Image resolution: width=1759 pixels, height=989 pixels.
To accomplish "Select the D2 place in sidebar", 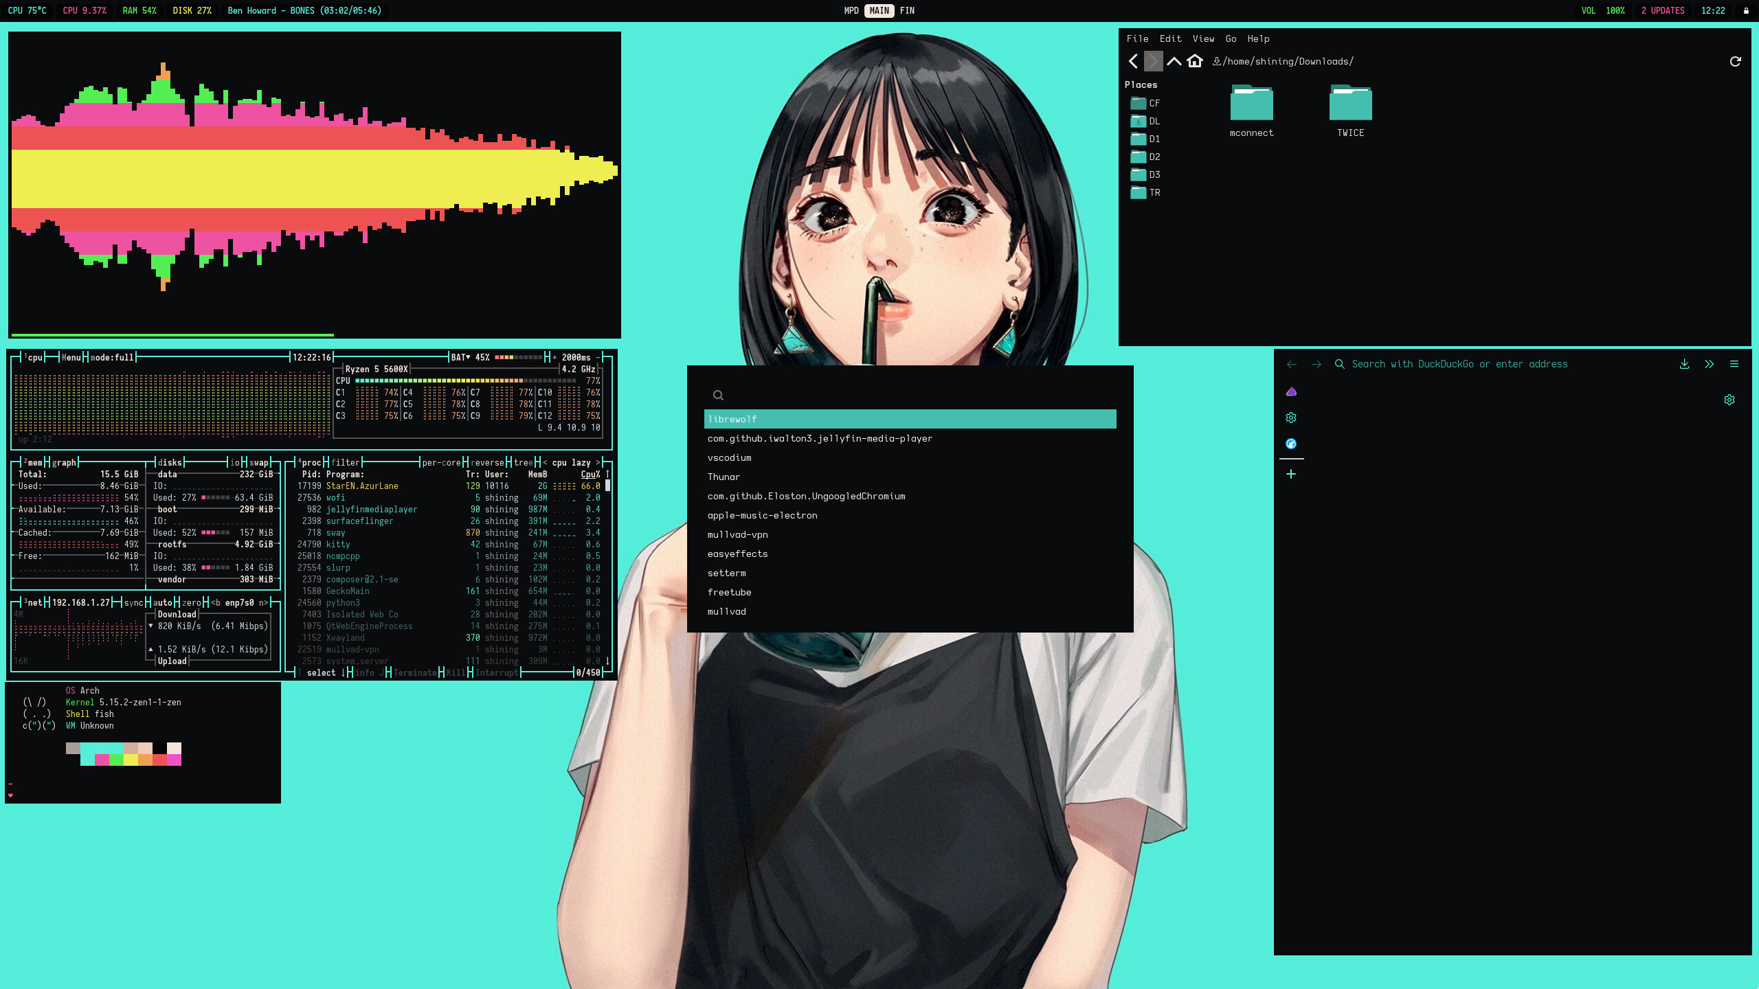I will (x=1145, y=157).
